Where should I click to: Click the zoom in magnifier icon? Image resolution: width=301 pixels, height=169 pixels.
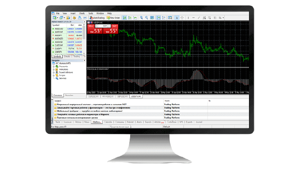coord(141,18)
